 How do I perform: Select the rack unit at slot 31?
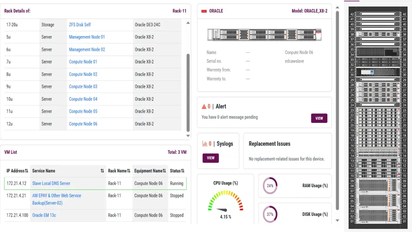tap(375, 70)
